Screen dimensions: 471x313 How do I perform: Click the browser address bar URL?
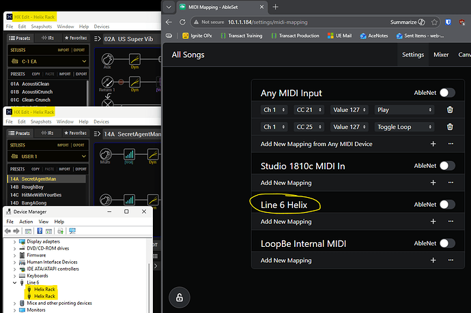268,23
